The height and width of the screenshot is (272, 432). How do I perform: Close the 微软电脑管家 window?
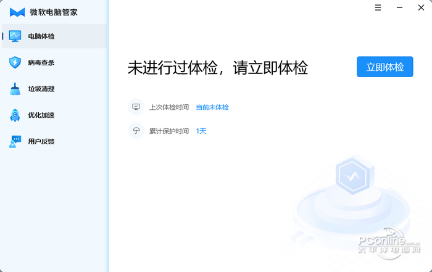click(x=421, y=7)
